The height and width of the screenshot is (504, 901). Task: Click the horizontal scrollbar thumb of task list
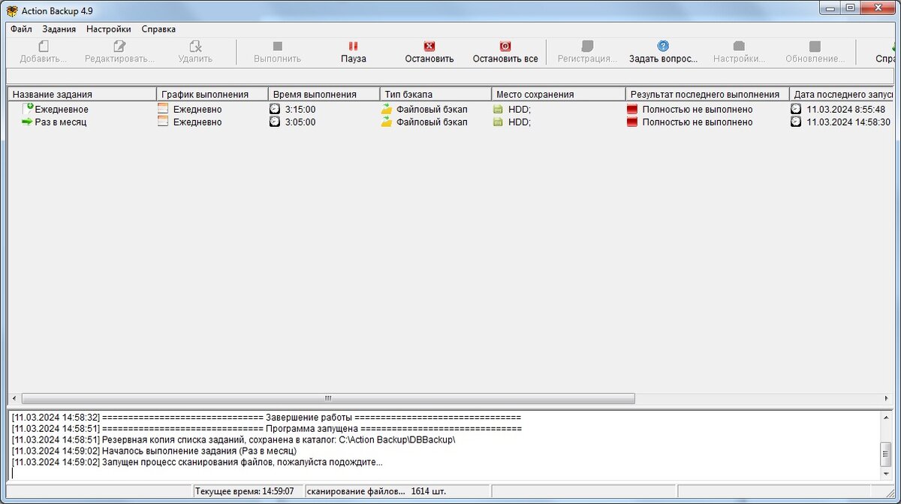click(x=328, y=399)
